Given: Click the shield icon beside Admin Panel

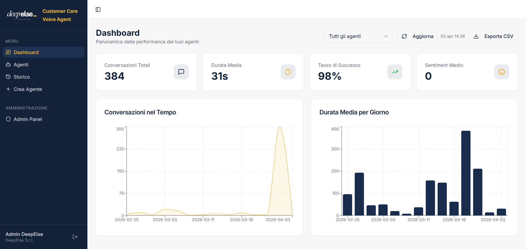Looking at the screenshot, I should click(x=8, y=119).
